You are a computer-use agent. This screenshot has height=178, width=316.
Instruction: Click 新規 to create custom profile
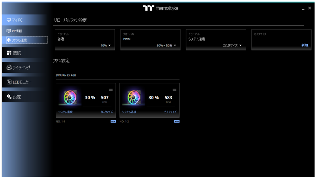[x=305, y=45]
